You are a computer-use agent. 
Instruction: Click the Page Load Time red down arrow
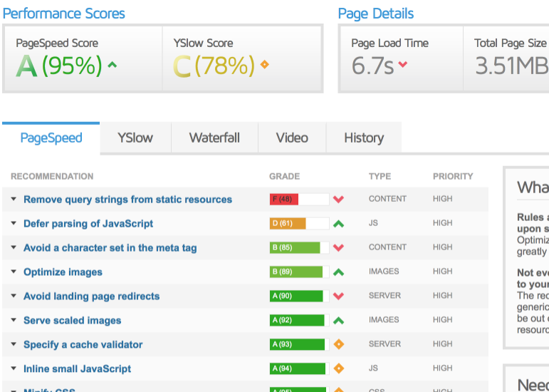(x=402, y=64)
